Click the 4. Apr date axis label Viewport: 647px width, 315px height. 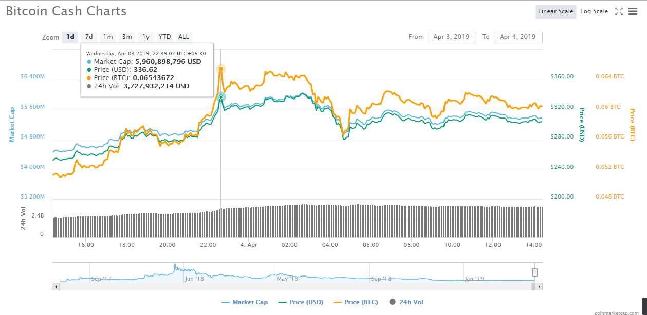pos(249,245)
